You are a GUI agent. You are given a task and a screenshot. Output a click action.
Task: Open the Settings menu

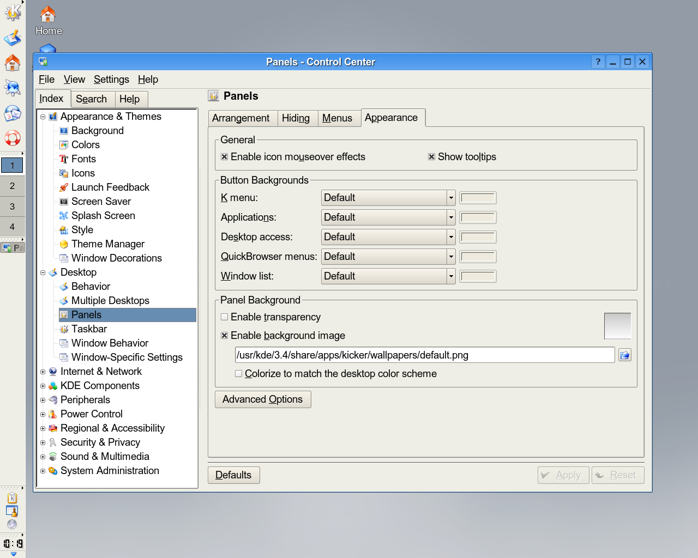pos(111,80)
